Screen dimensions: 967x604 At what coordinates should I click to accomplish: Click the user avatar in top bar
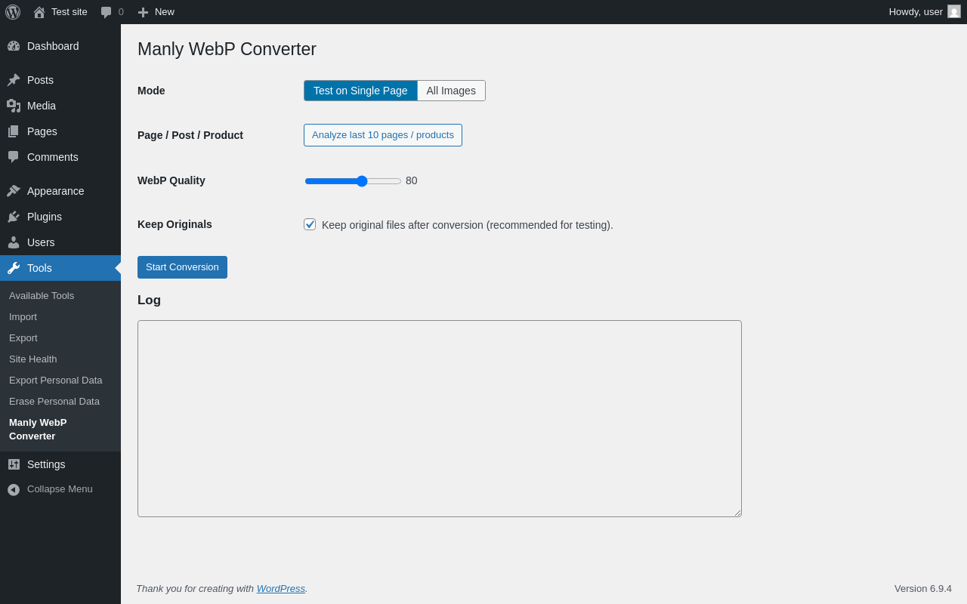[954, 11]
